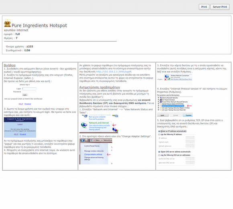
Task: Click the back arrow icon in Control Panel screenshot
Action: click(82, 140)
